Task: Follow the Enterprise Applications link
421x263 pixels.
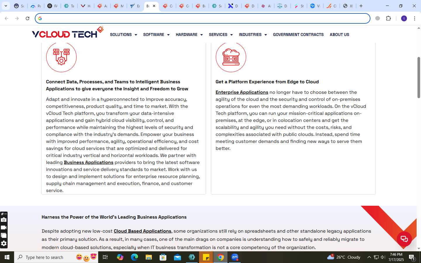Action: pos(242,92)
